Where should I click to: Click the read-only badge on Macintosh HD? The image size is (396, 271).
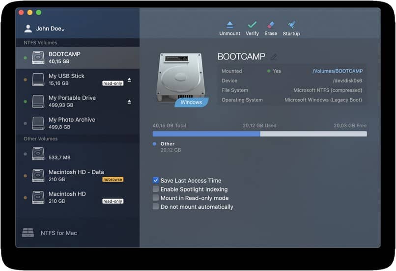click(113, 201)
